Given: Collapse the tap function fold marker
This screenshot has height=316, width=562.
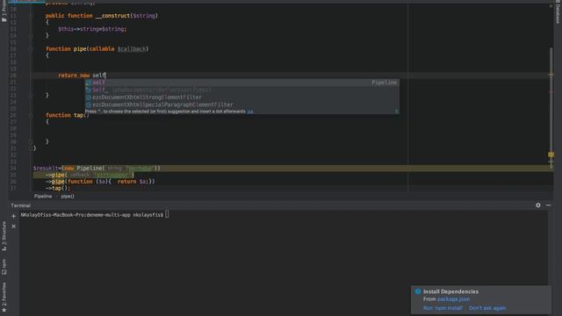Looking at the screenshot, I should [31, 115].
